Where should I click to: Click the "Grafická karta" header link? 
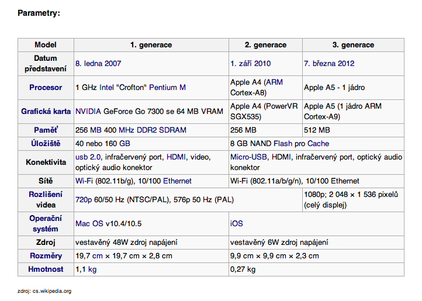click(46, 111)
